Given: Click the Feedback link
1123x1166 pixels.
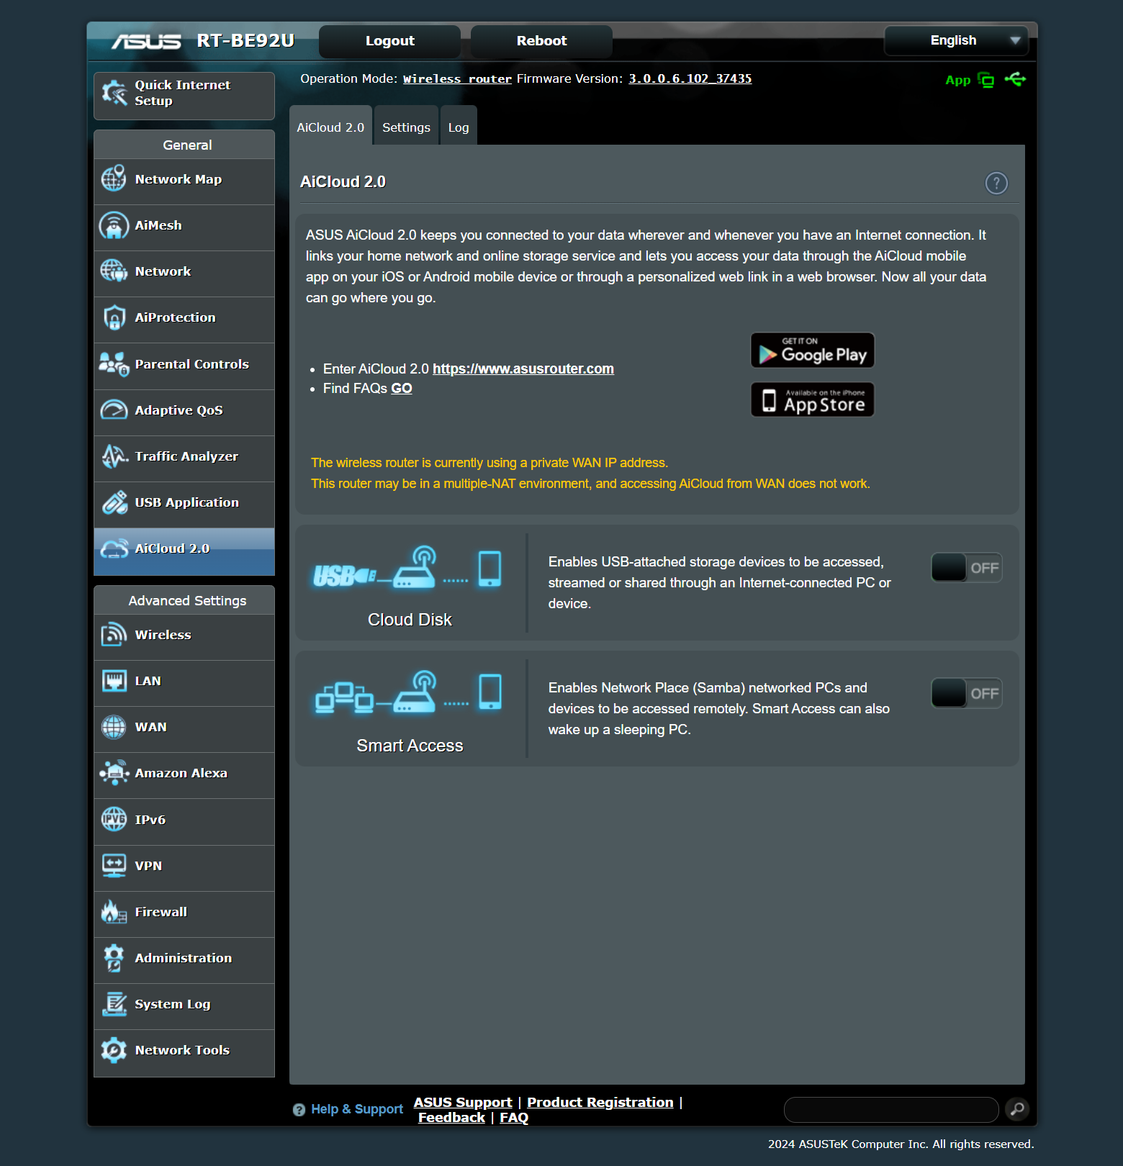Looking at the screenshot, I should pos(451,1118).
